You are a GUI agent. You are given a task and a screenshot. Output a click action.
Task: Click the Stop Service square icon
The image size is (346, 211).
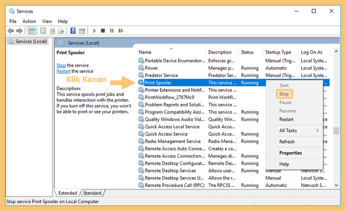[x=103, y=31]
